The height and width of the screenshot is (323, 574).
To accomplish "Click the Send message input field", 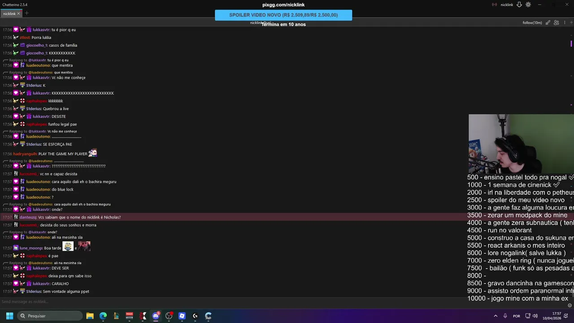I will (x=283, y=301).
